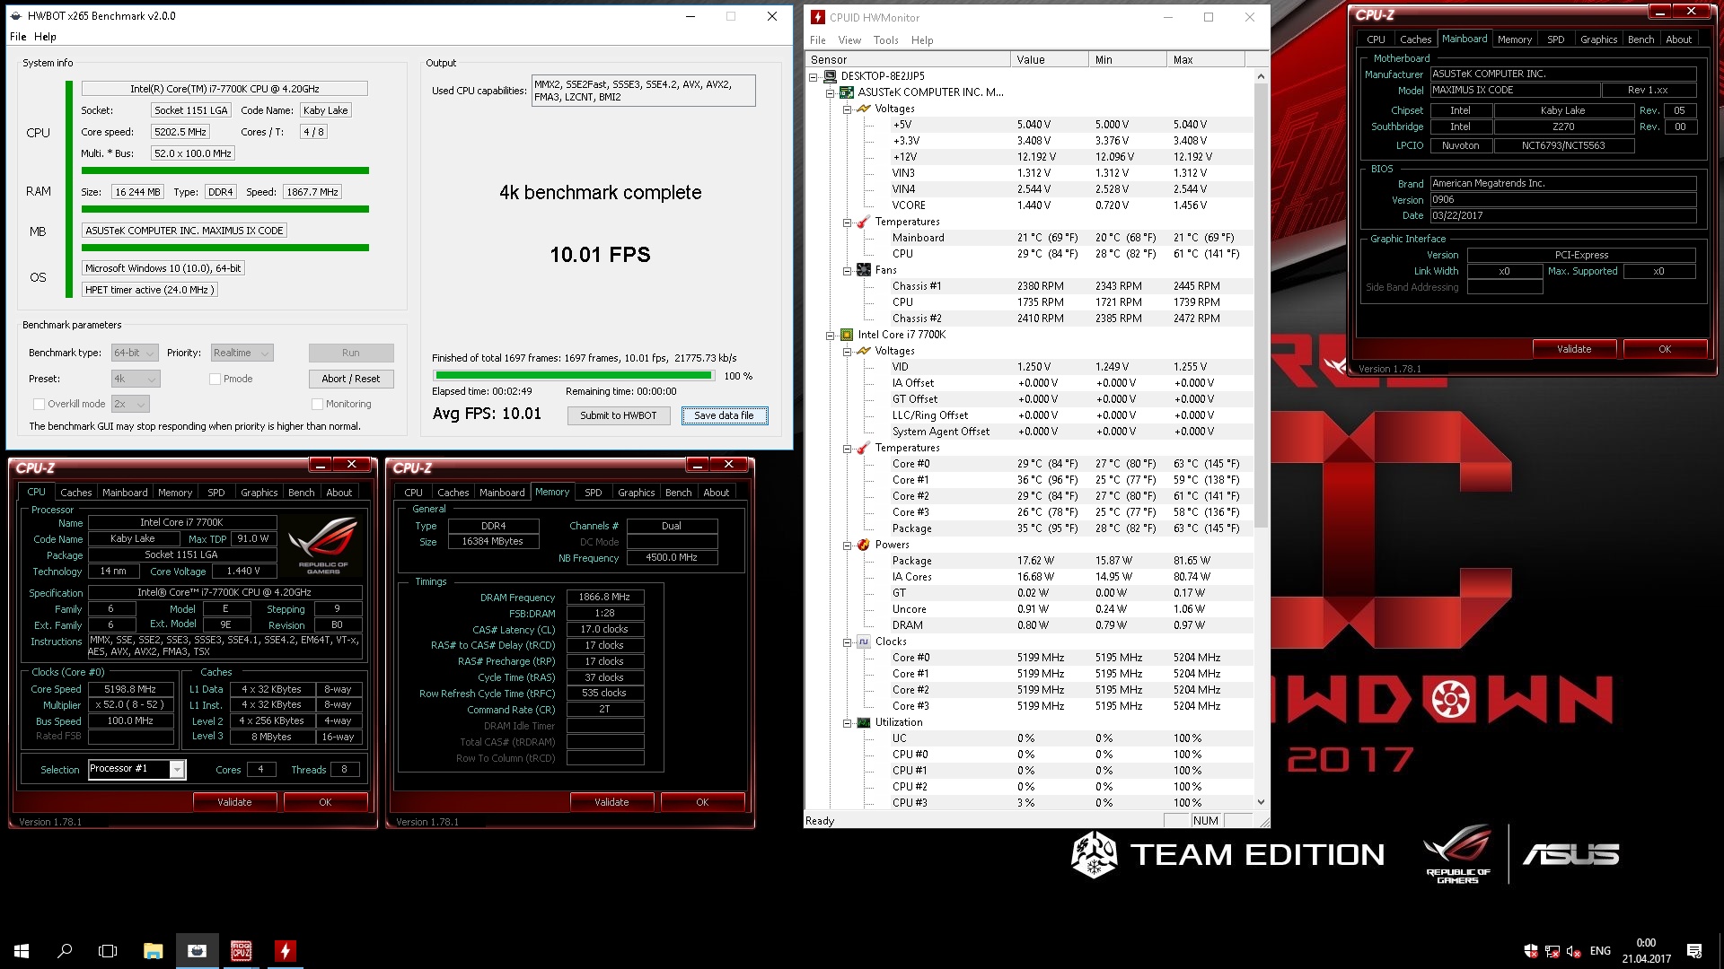Click ENG language indicator in tray

point(1600,950)
